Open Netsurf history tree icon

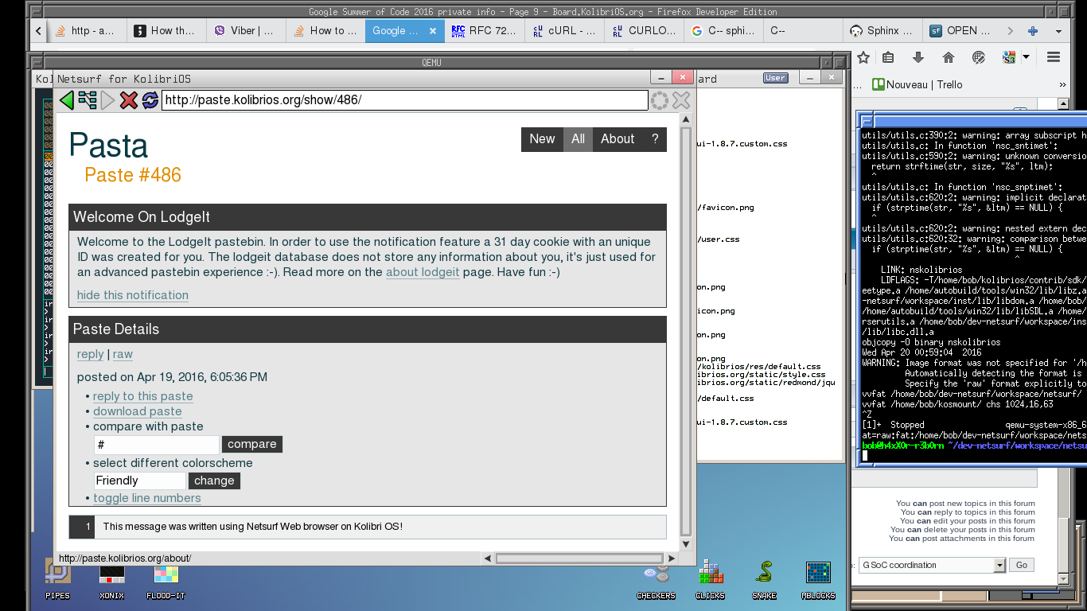click(88, 100)
